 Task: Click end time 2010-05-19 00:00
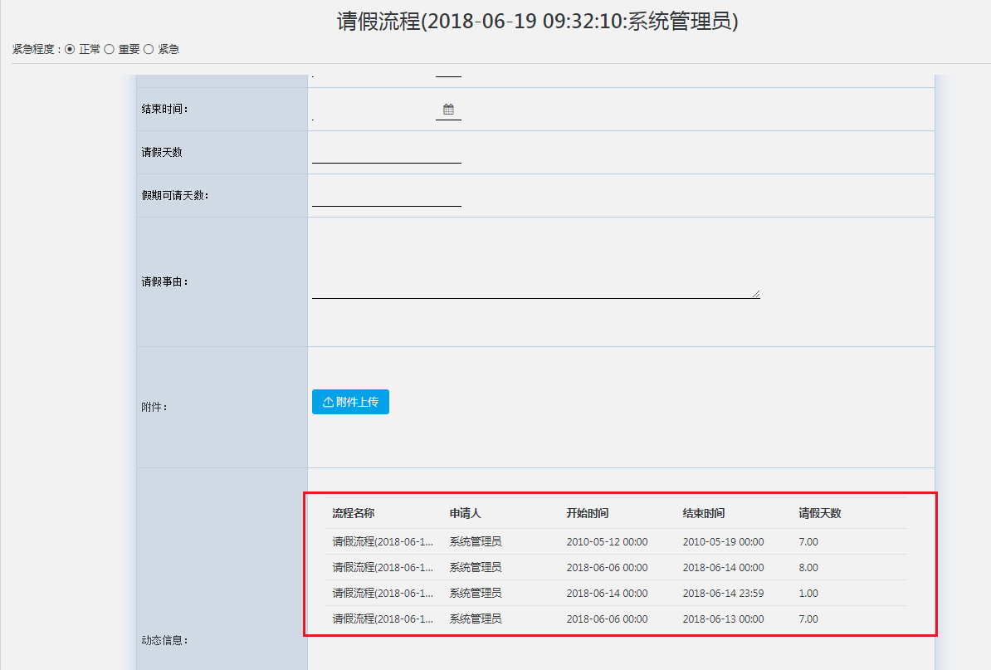coord(723,541)
